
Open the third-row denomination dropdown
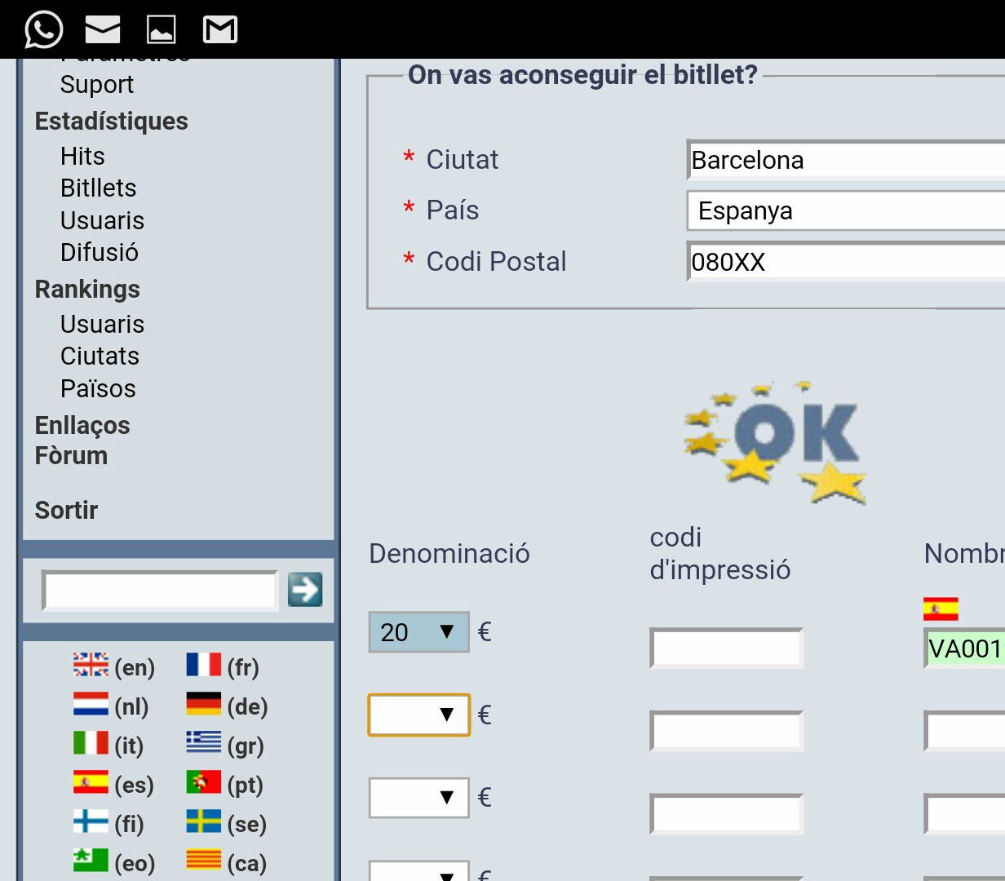(419, 798)
